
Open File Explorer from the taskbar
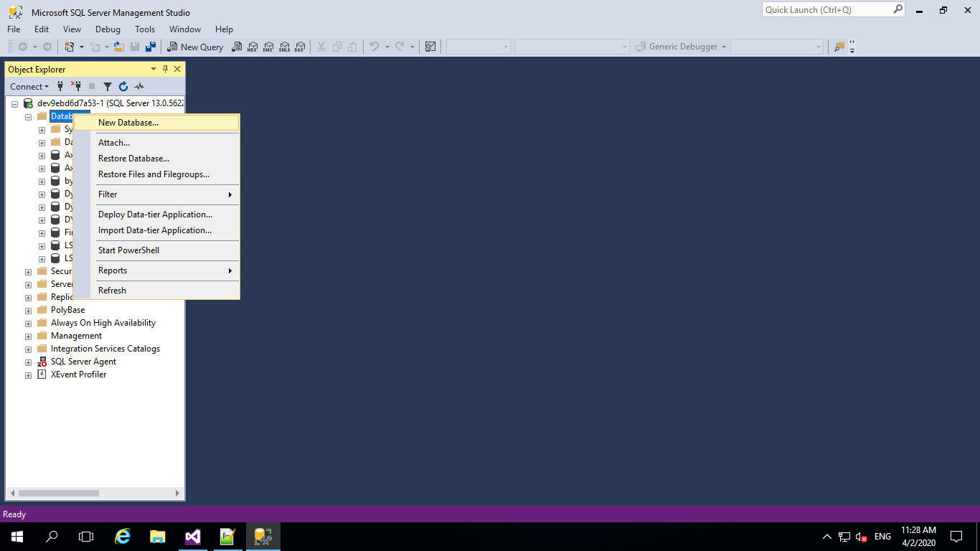click(158, 537)
